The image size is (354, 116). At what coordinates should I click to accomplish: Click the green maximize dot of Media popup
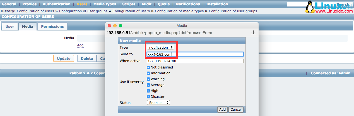121,26
